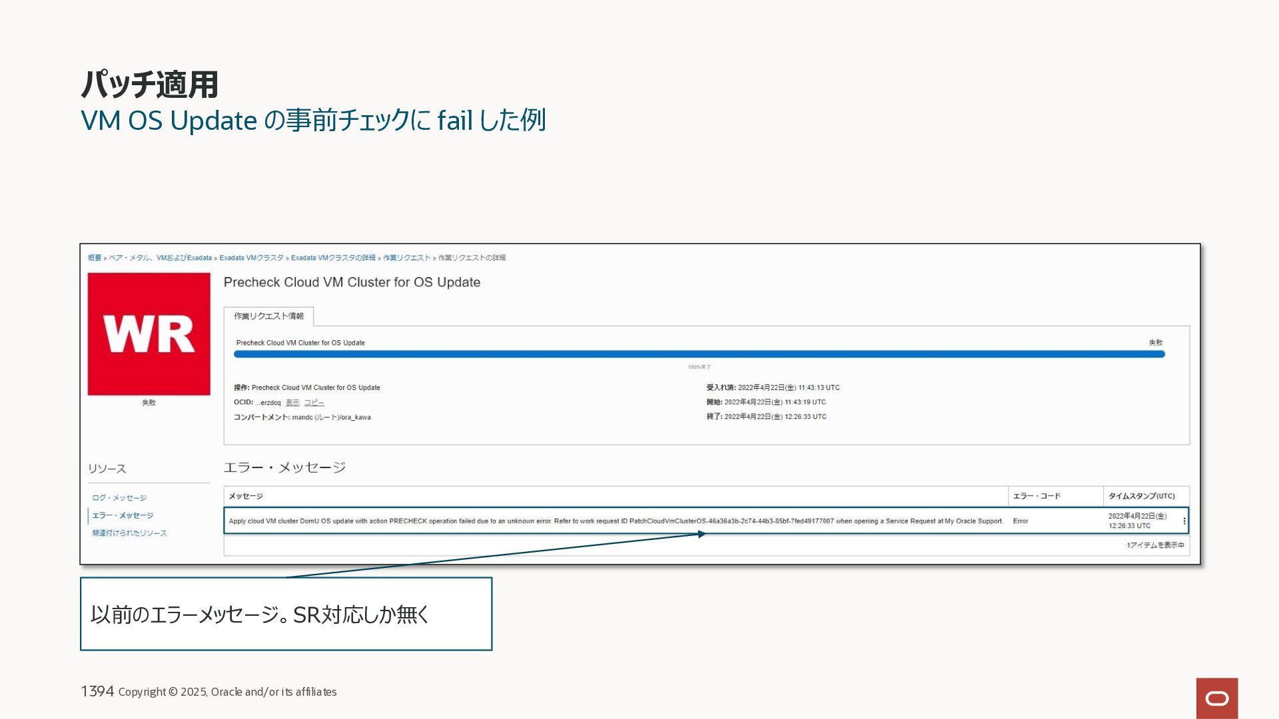Viewport: 1279px width, 719px height.
Task: Go to Exadata VMクラスタ breadcrumb
Action: tap(251, 258)
